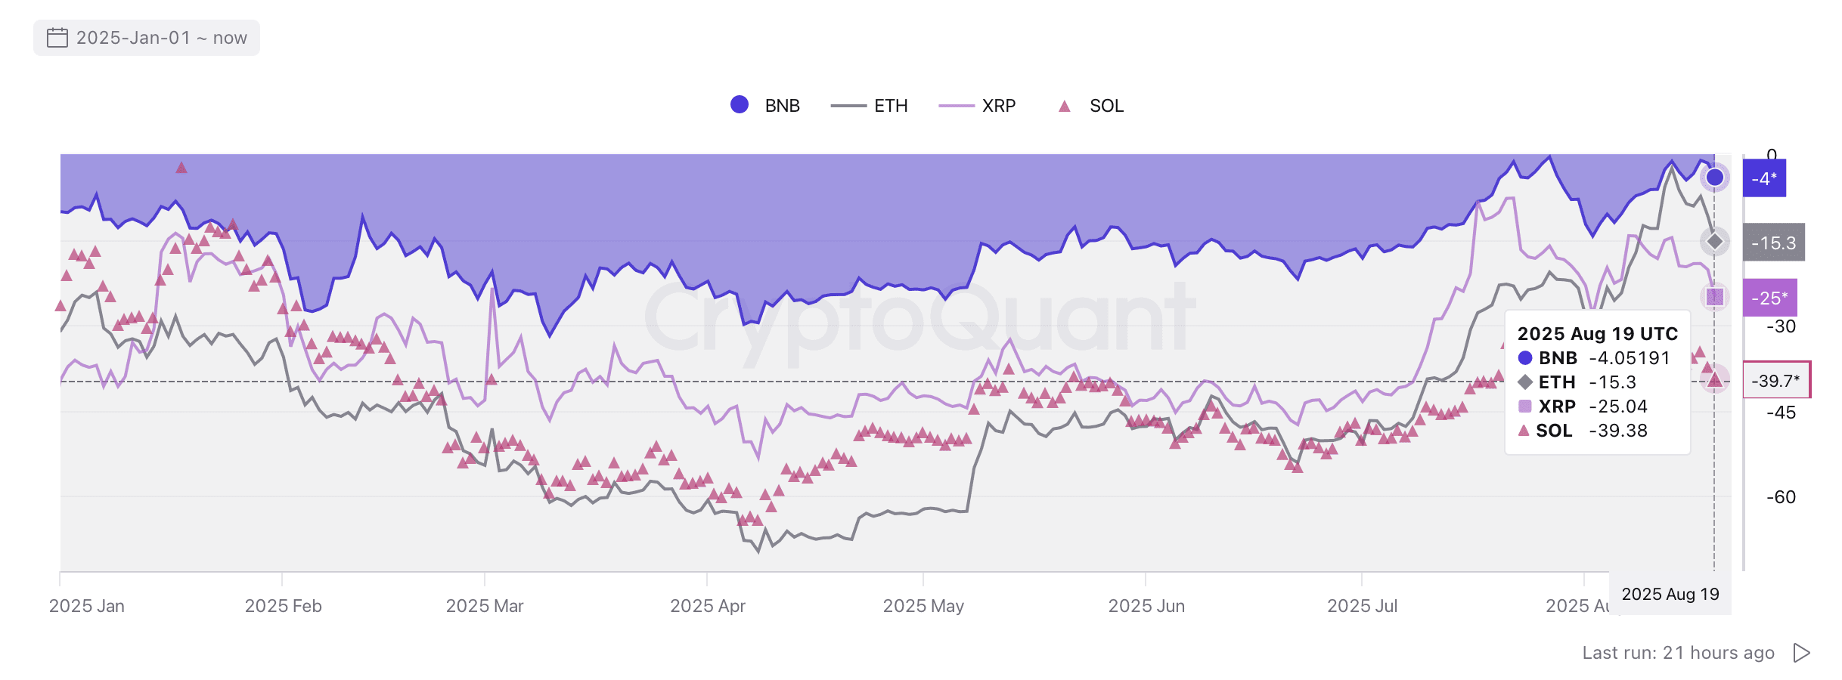Click the BNB data point marker on chart
This screenshot has width=1842, height=680.
pos(1715,178)
